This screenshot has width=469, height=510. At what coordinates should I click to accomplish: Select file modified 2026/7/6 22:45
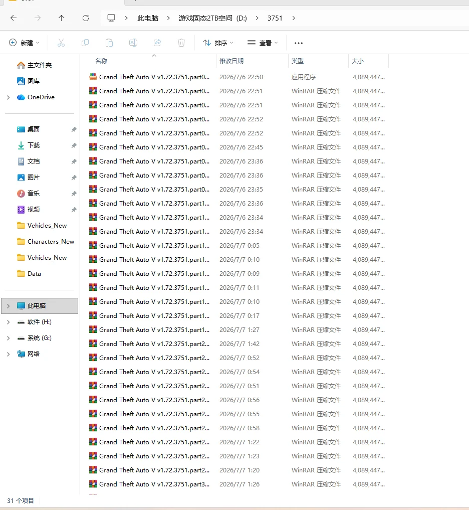(238, 147)
